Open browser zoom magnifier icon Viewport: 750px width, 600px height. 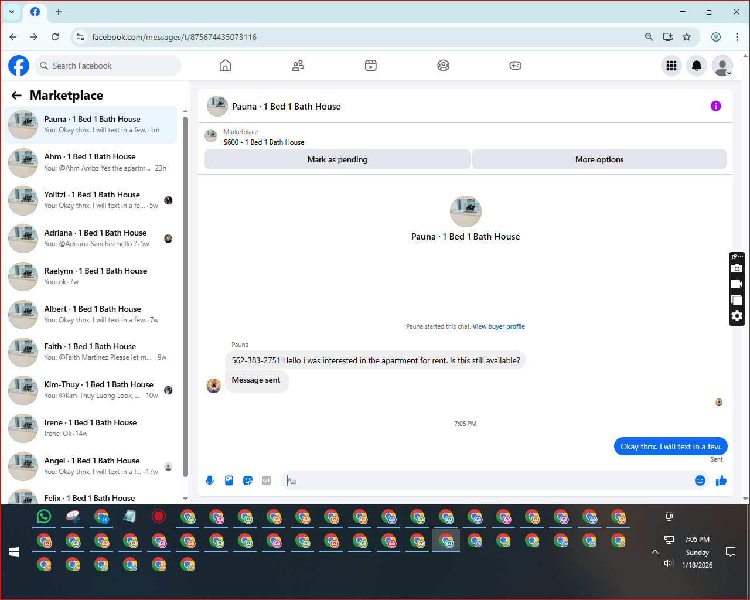(x=649, y=37)
